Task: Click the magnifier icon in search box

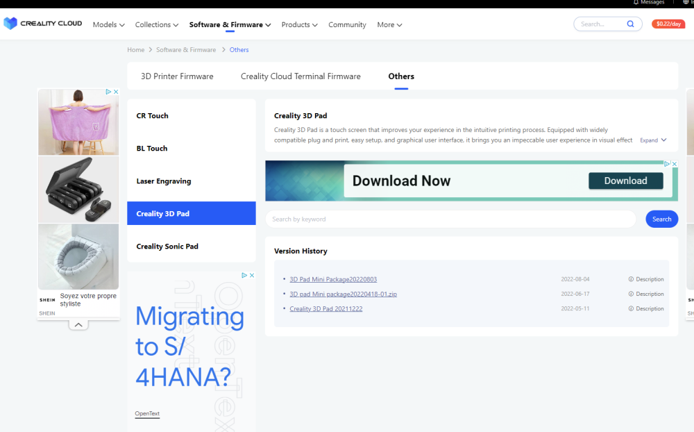Action: pos(630,24)
